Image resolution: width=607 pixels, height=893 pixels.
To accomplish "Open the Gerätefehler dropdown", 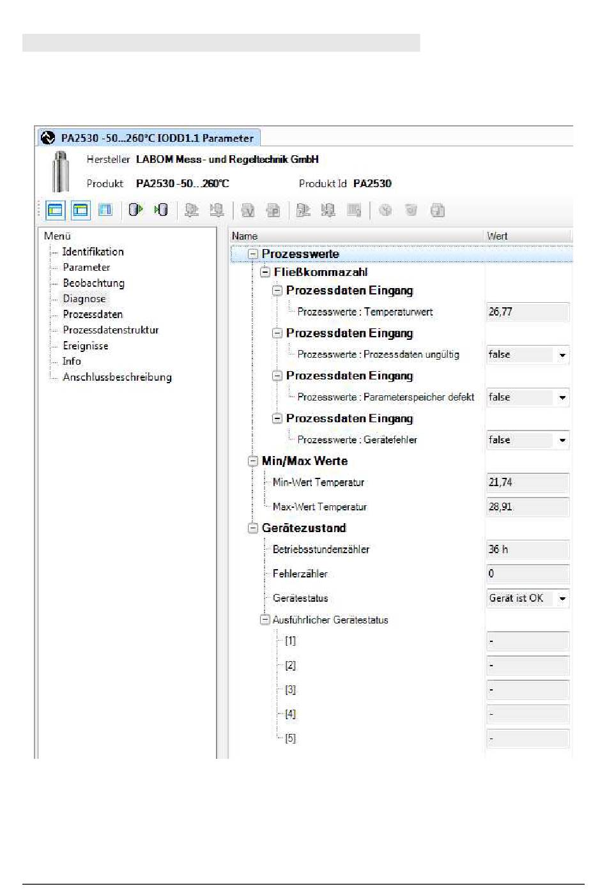I will click(562, 440).
